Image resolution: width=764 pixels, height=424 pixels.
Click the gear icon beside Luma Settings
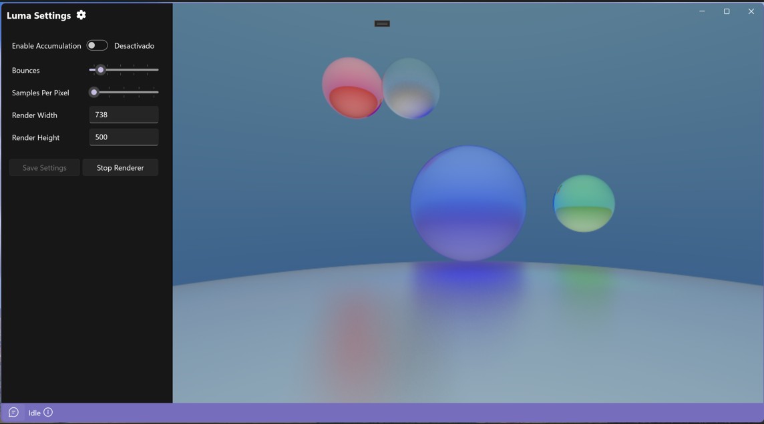(81, 15)
